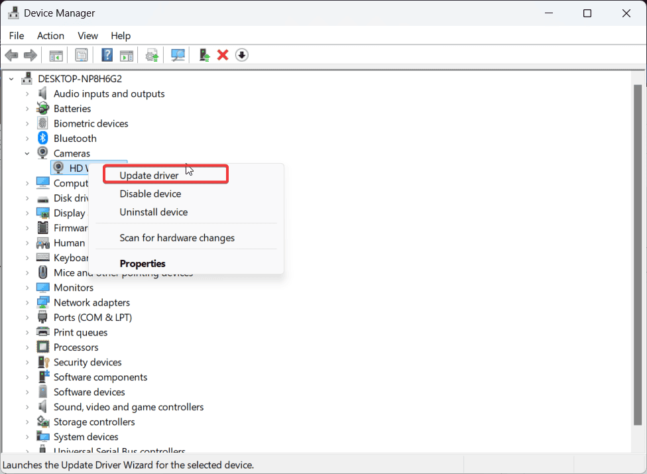647x474 pixels.
Task: Collapse the Cameras category chevron
Action: 27,153
